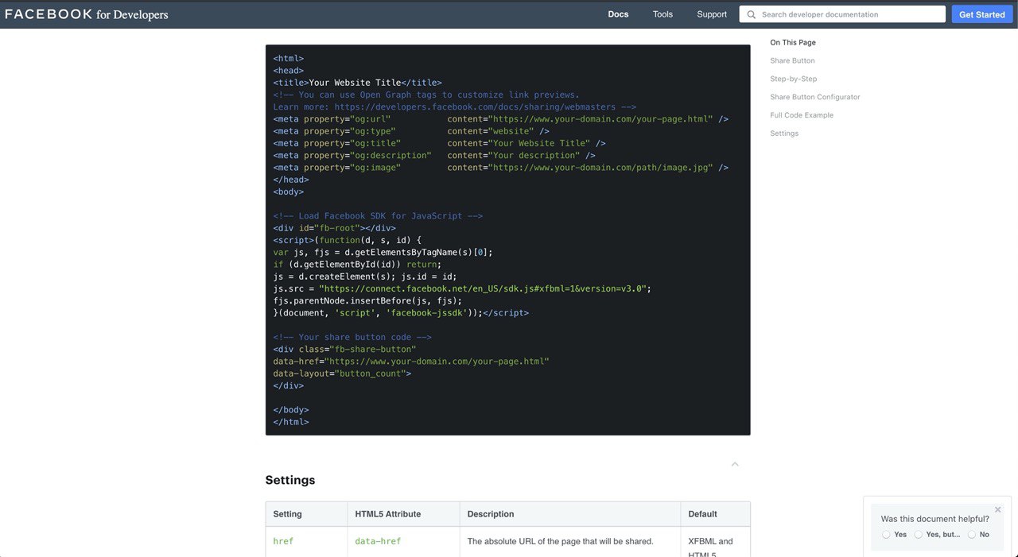
Task: Select Yes for document helpful
Action: 887,535
